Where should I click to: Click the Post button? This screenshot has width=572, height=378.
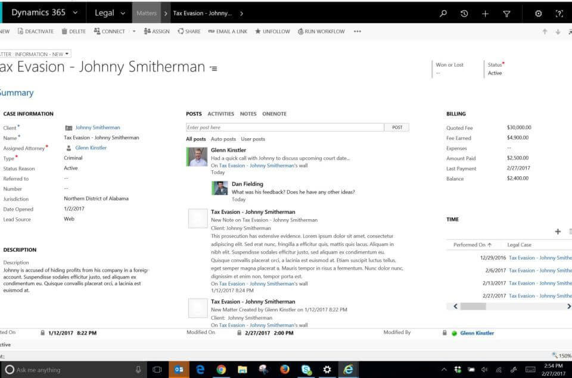(x=397, y=127)
